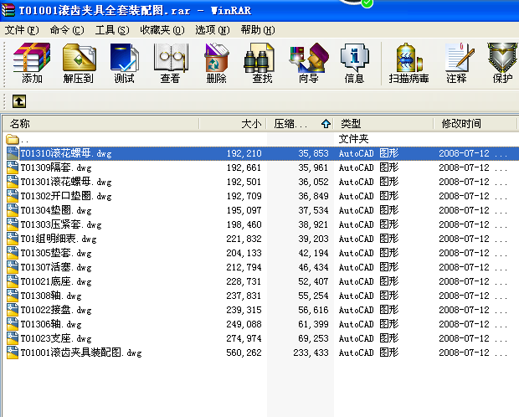Click the 查看 (View) toolbar icon
This screenshot has height=417, width=519.
pyautogui.click(x=170, y=63)
